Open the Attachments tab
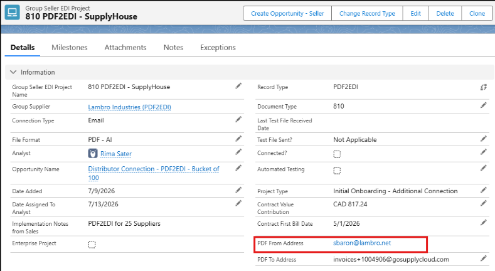The height and width of the screenshot is (271, 495). coord(125,47)
